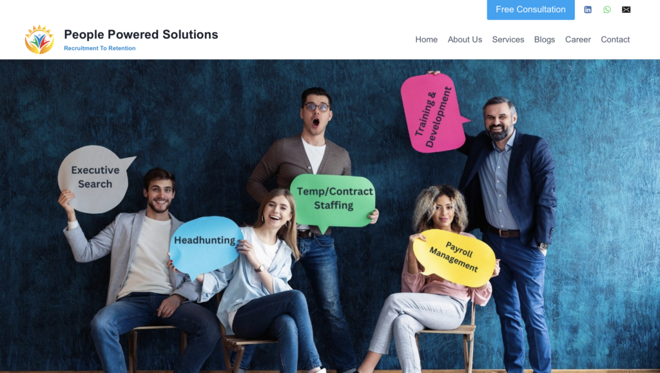Click the Free Consultation button
The image size is (660, 373).
click(531, 10)
